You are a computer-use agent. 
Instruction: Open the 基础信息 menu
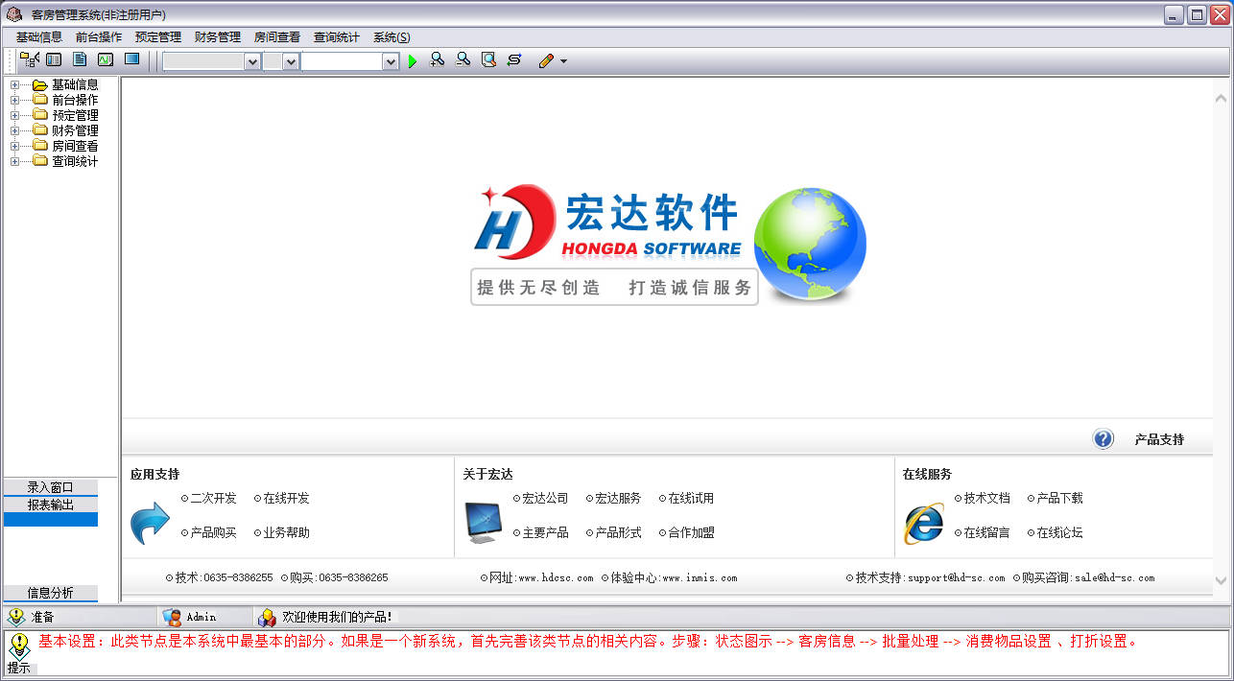[x=39, y=37]
